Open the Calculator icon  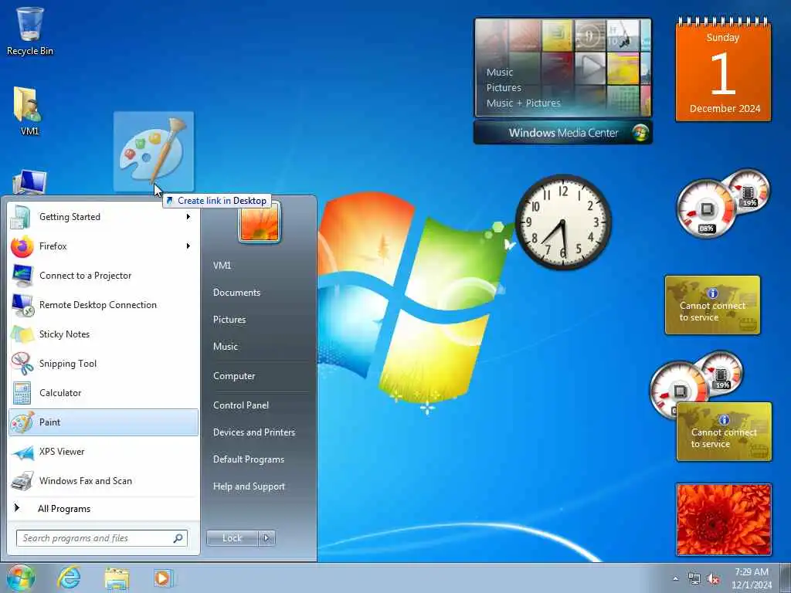click(22, 393)
